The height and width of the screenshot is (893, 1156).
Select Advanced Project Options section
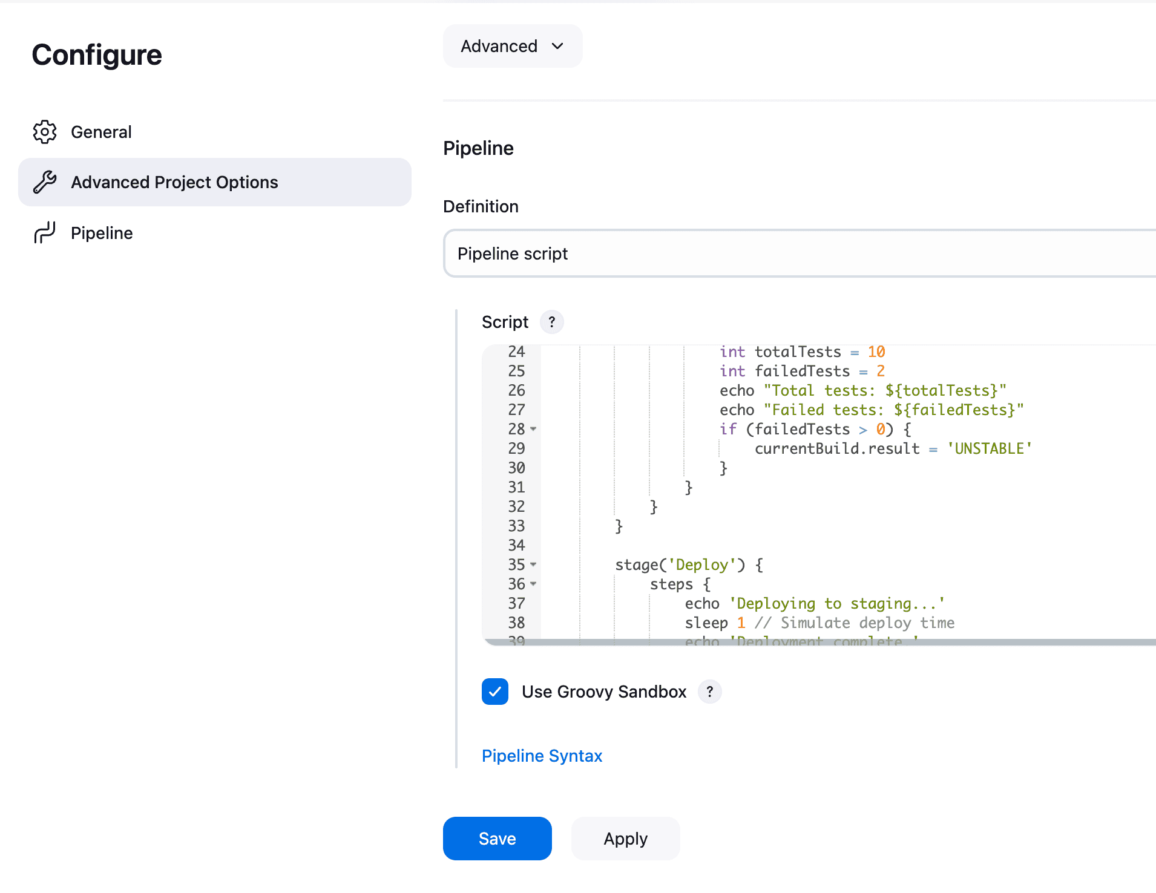[174, 182]
